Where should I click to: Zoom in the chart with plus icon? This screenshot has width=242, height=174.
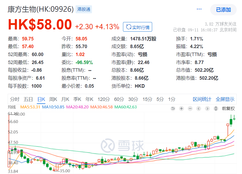pos(182,109)
